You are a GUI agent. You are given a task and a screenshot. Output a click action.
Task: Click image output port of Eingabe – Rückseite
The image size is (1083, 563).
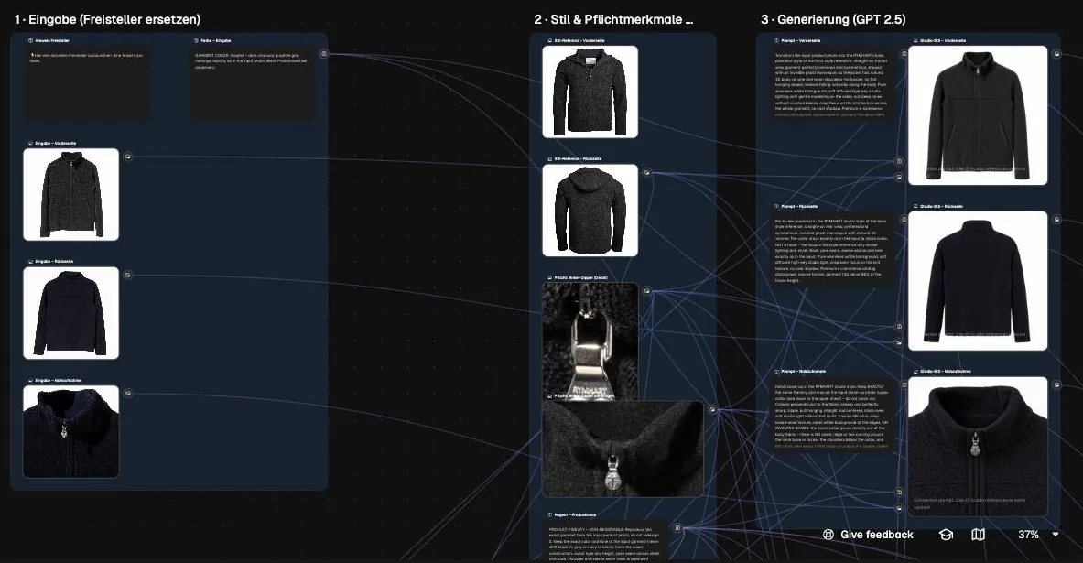point(128,275)
